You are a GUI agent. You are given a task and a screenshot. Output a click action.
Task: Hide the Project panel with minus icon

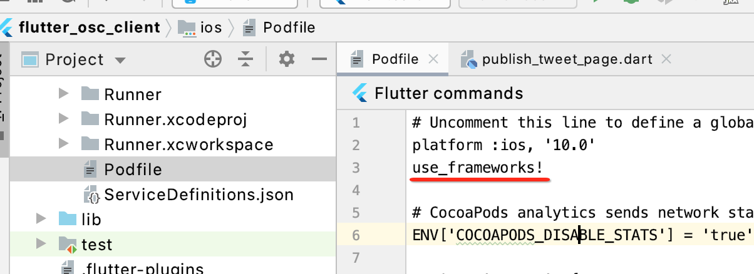[x=319, y=59]
